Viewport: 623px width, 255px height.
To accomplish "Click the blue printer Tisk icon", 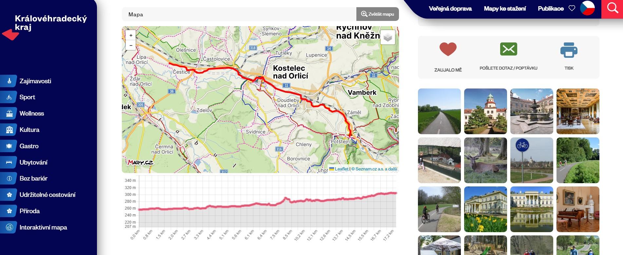I will coord(569,50).
